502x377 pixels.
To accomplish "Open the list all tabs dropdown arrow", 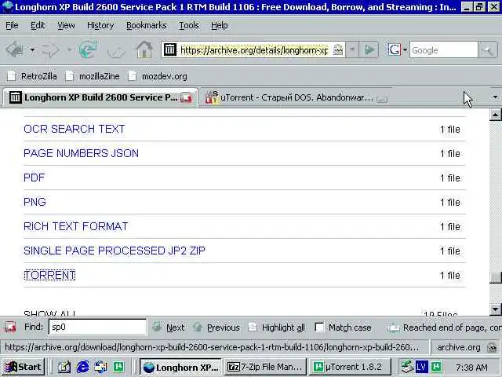I will click(495, 97).
